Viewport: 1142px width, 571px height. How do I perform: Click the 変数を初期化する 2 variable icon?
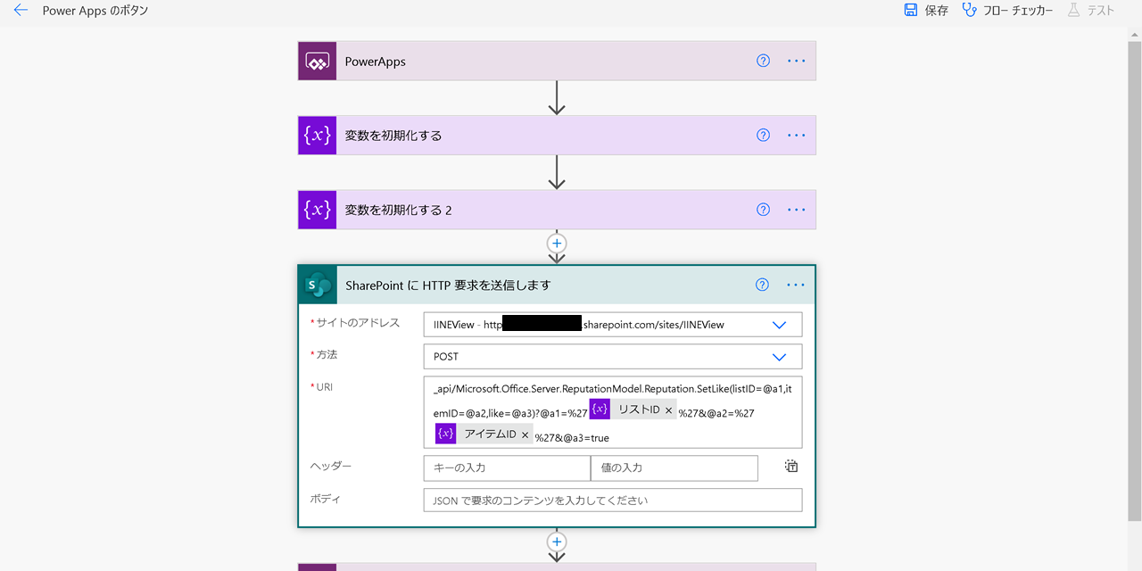[318, 210]
